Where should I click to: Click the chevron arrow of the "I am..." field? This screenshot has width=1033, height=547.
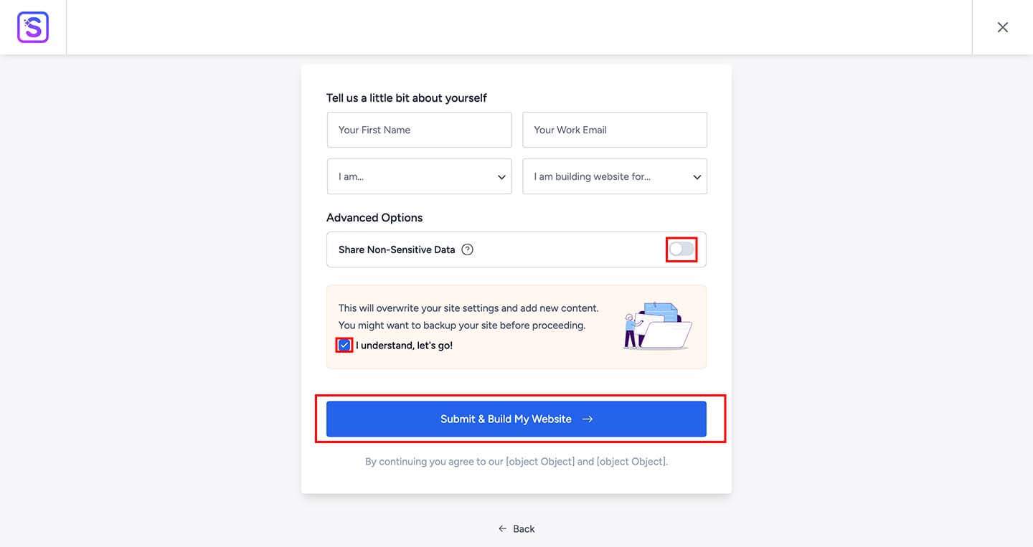point(501,177)
